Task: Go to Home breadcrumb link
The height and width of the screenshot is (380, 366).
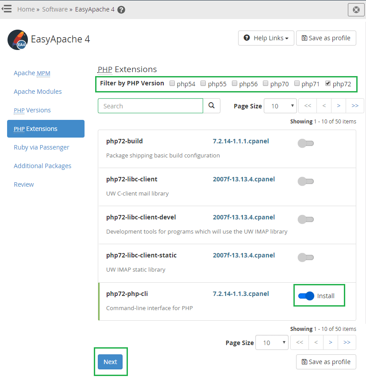Action: (x=26, y=9)
